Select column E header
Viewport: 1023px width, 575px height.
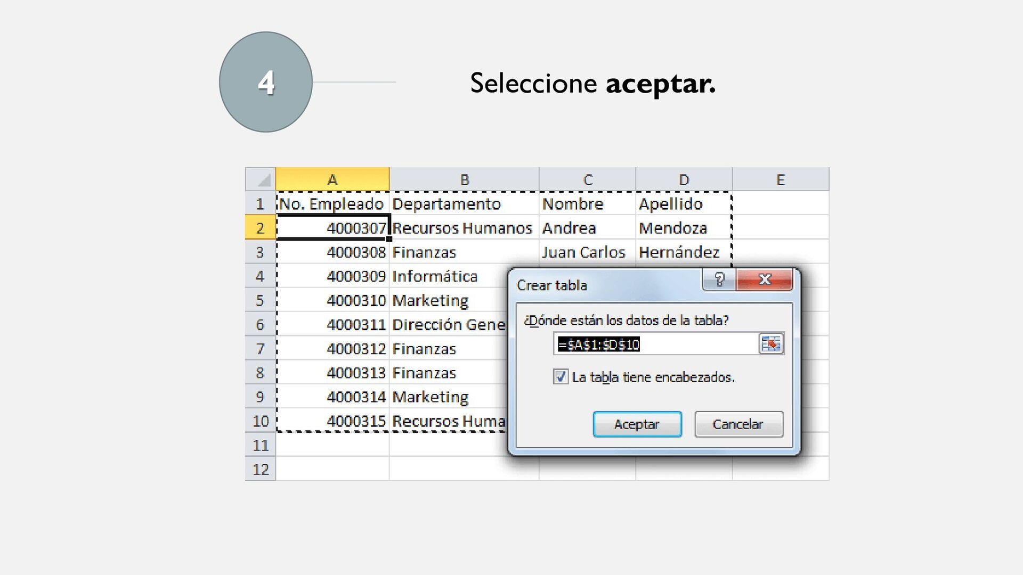(x=780, y=180)
